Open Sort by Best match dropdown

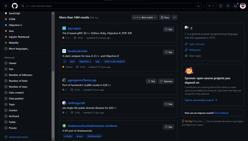coord(144,17)
